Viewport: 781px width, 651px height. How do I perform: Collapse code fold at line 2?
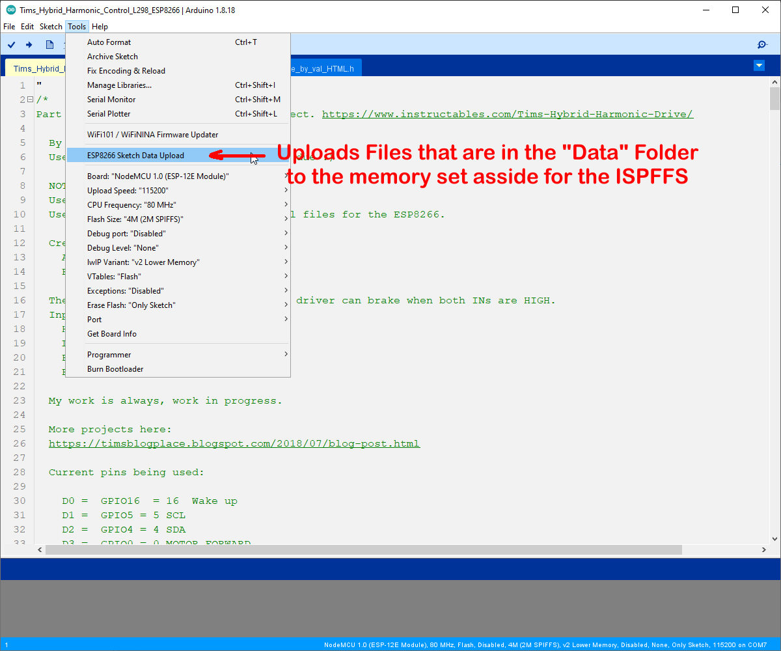pos(30,100)
